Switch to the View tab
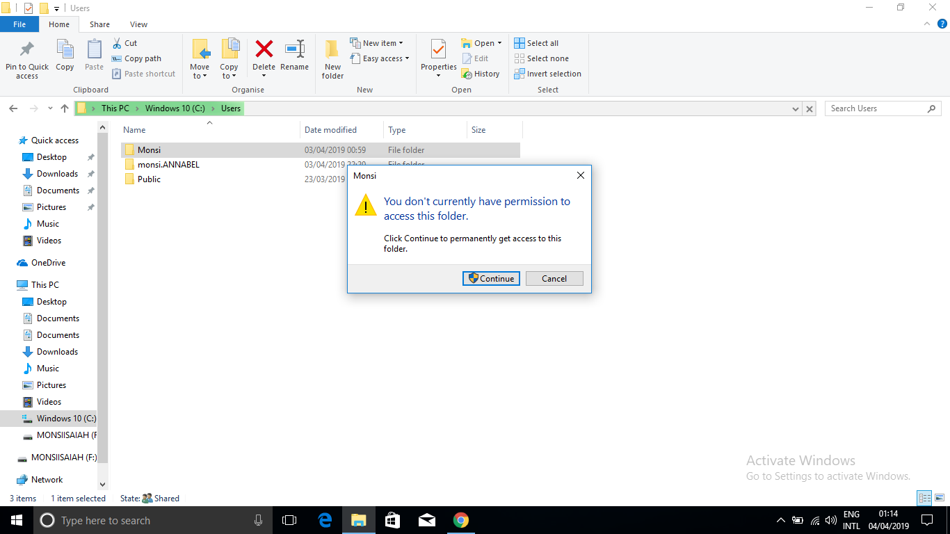Viewport: 950px width, 534px height. click(x=138, y=24)
